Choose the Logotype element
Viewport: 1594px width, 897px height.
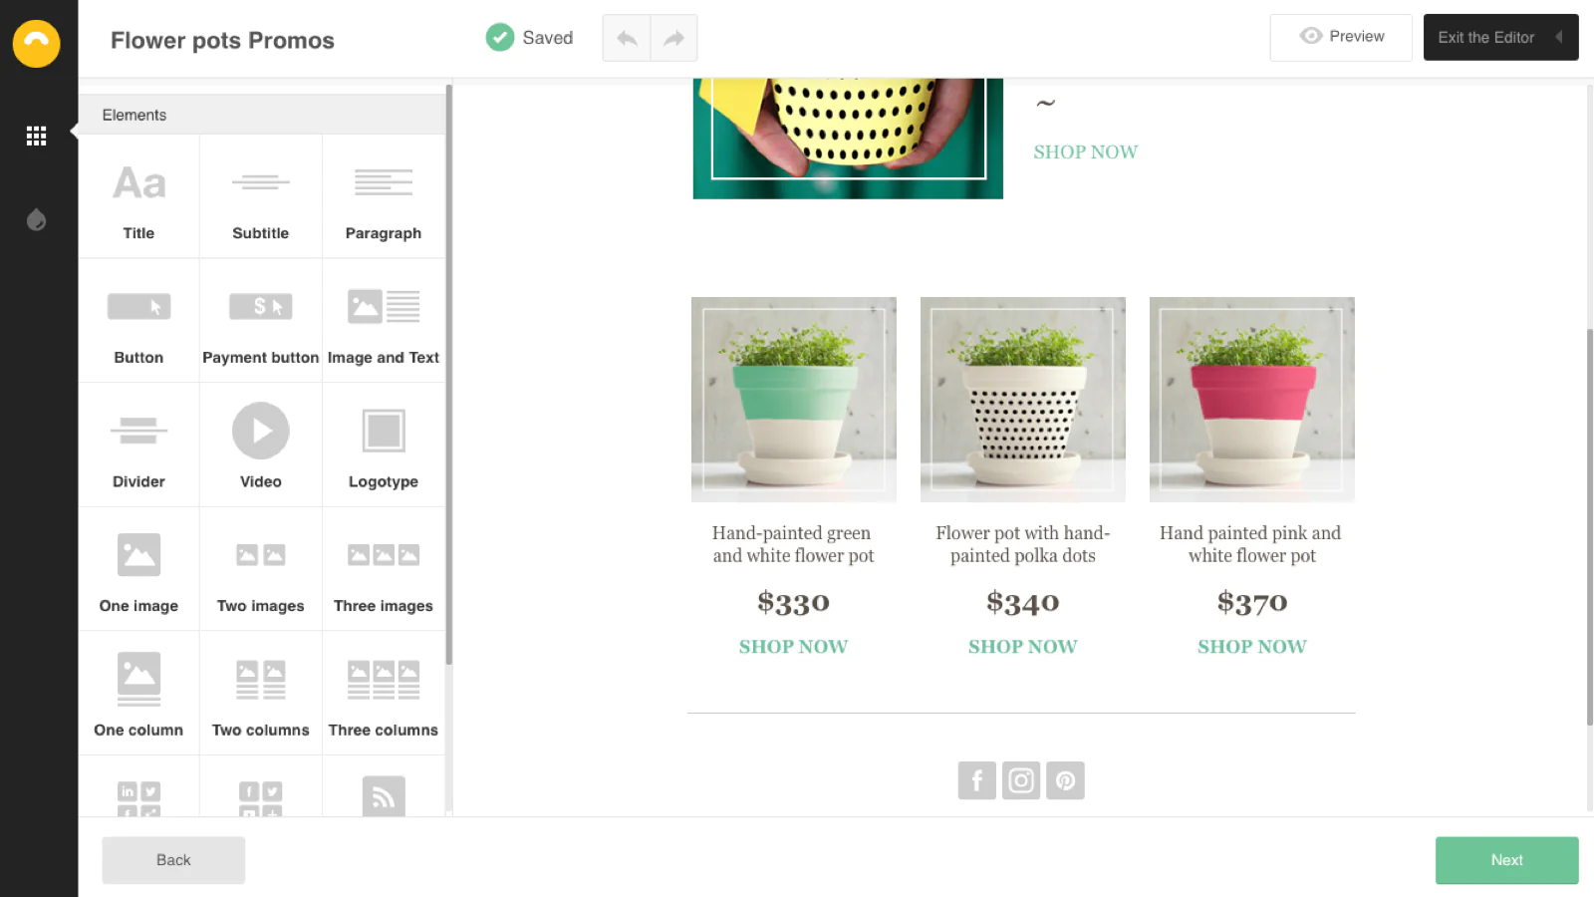pos(384,445)
